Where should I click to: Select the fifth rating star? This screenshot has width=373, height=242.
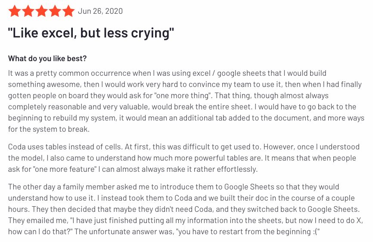(x=68, y=11)
